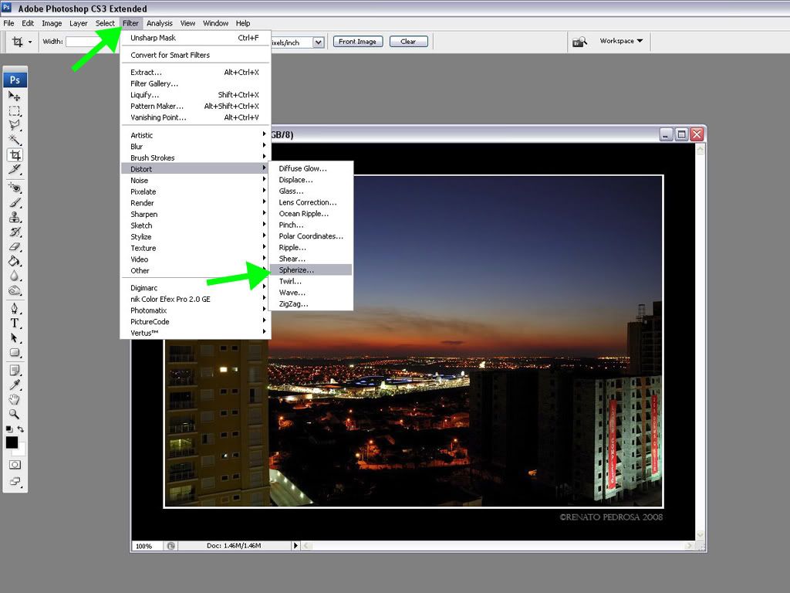This screenshot has height=593, width=790.
Task: Select the Magic Wand tool
Action: click(x=15, y=140)
